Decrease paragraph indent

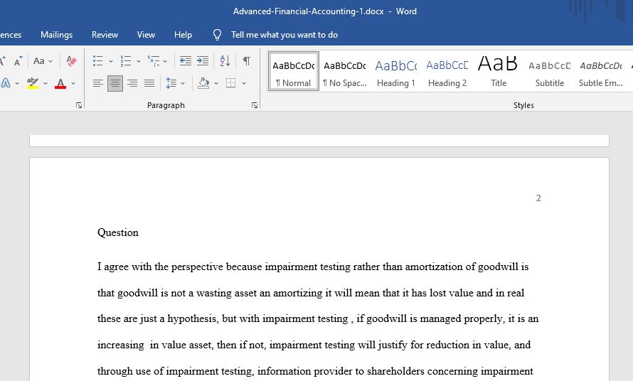pos(186,61)
